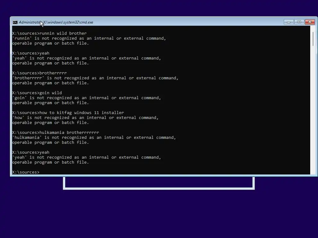The width and height of the screenshot is (318, 238).
Task: Click the 'windows 11 installer' command line
Action: tap(68, 112)
